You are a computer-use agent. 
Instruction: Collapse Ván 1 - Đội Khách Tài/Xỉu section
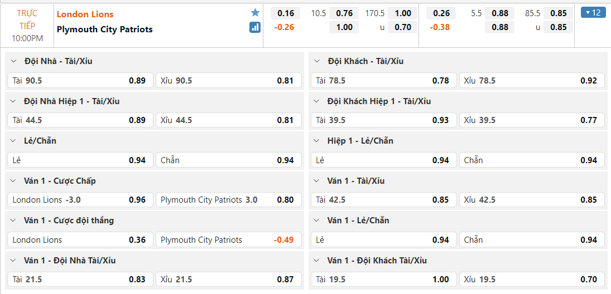[x=317, y=261]
